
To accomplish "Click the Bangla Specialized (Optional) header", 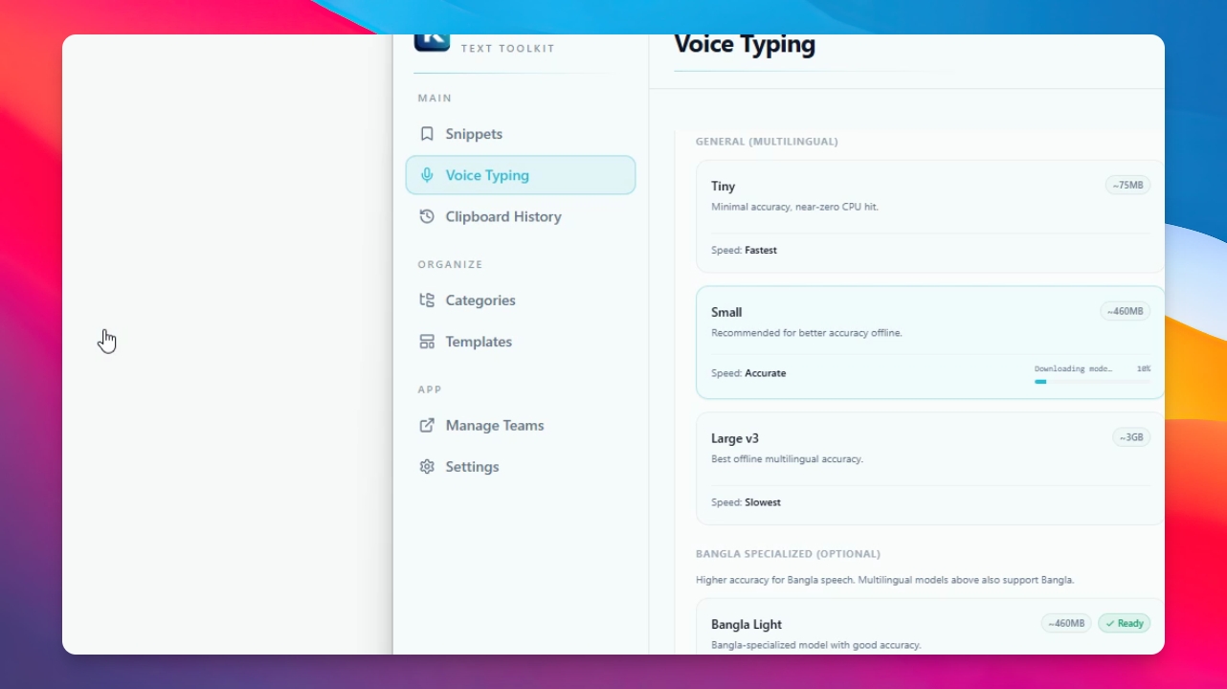I will point(788,554).
